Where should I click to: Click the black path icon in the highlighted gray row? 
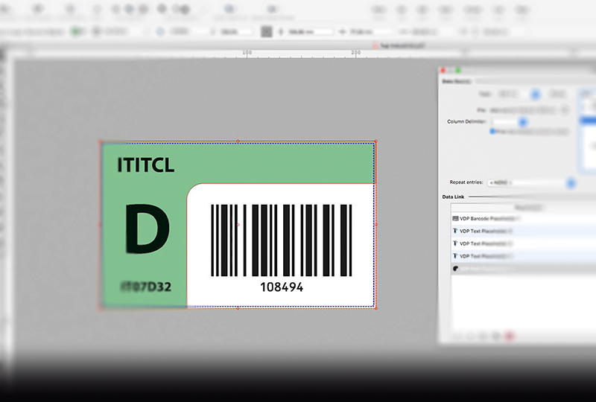pos(455,269)
